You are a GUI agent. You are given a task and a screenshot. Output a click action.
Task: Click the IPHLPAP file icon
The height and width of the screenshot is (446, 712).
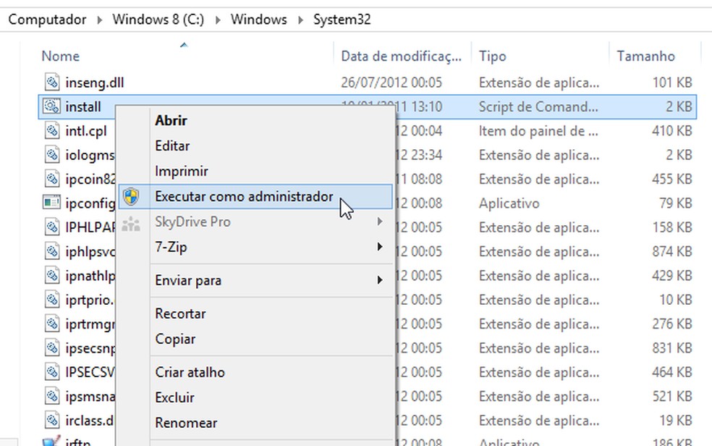[x=52, y=227]
